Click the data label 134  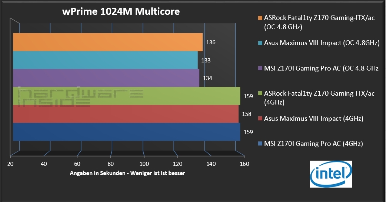coord(207,78)
